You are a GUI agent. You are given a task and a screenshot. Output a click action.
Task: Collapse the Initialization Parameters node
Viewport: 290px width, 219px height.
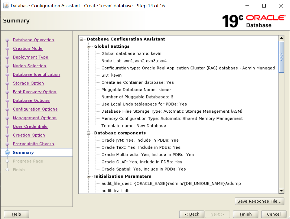click(x=88, y=176)
